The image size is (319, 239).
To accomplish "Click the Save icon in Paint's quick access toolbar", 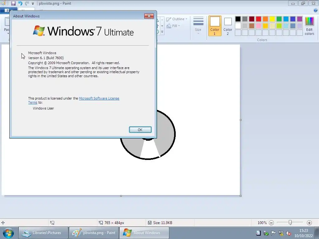I will tap(13, 3).
